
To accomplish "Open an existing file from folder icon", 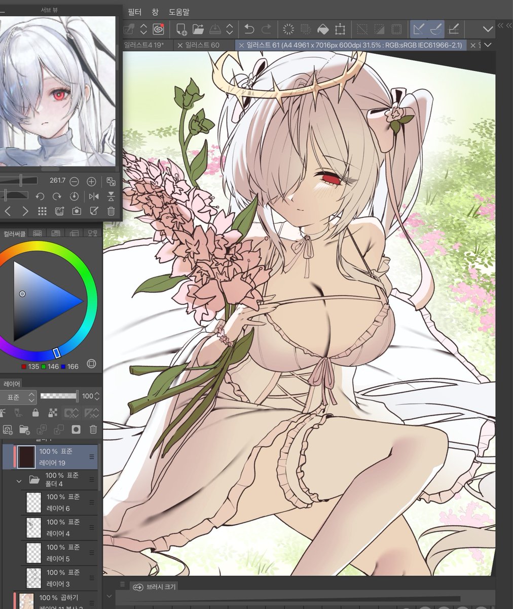I will 198,29.
